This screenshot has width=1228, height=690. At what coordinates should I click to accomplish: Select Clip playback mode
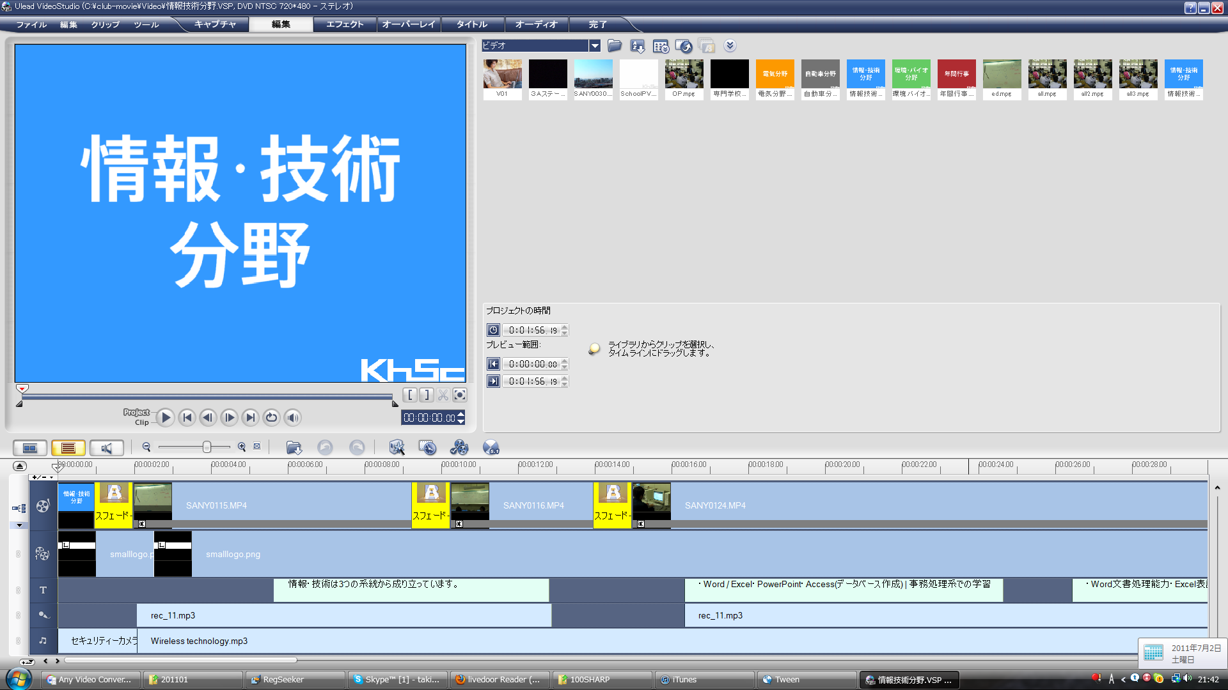pyautogui.click(x=142, y=422)
